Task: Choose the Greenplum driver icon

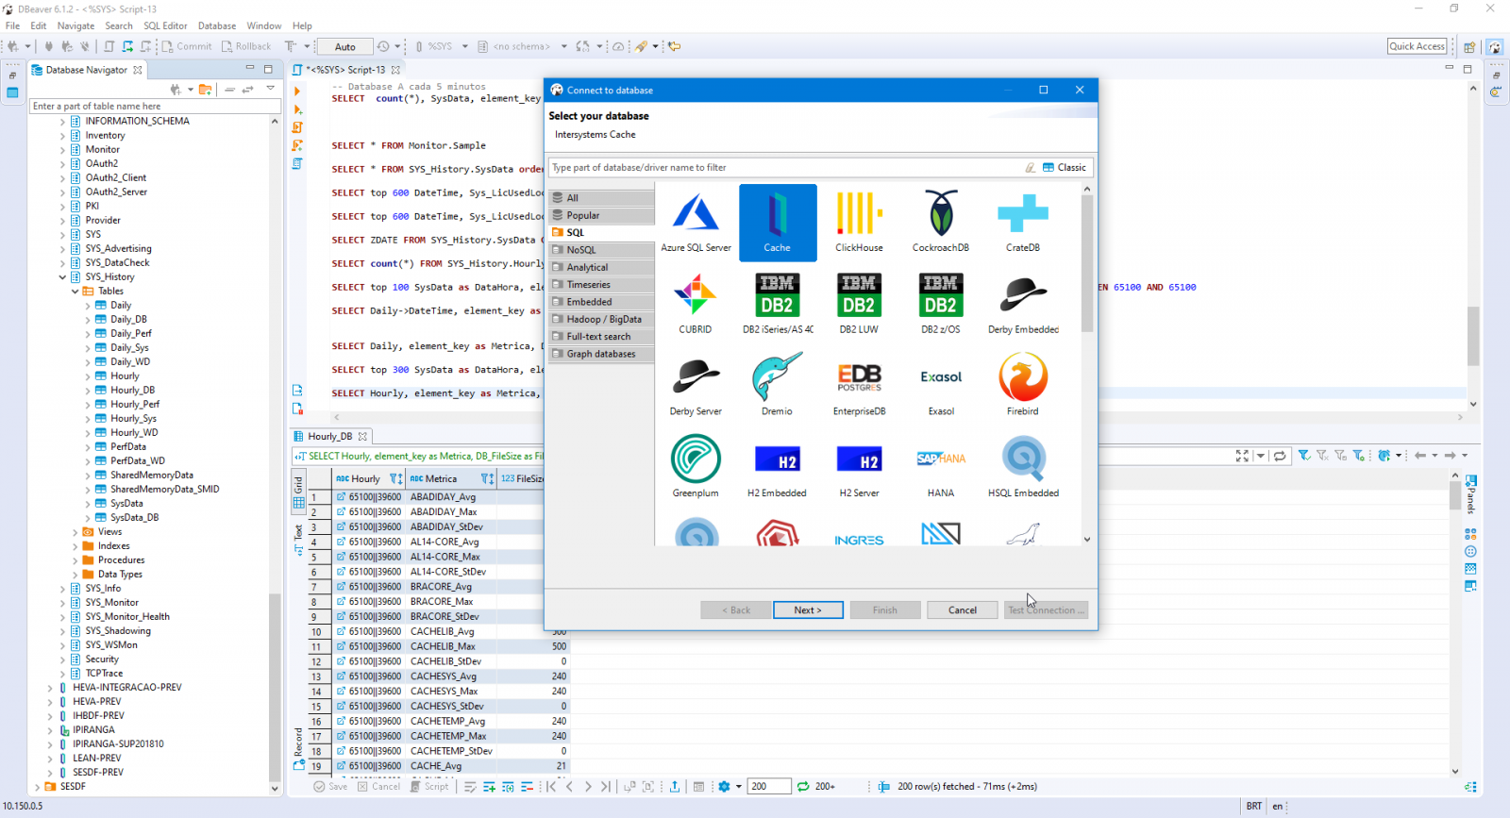Action: click(x=696, y=467)
